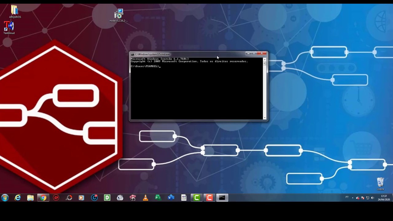The width and height of the screenshot is (393, 221).
Task: Click the blue circular C taskbar icon
Action: pyautogui.click(x=94, y=198)
